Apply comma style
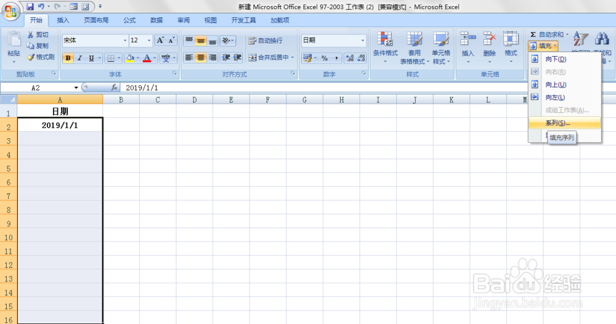The height and width of the screenshot is (324, 616). point(336,58)
